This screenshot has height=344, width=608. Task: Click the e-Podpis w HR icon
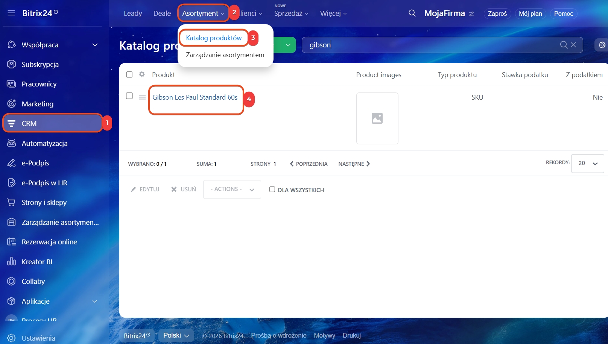pos(12,183)
